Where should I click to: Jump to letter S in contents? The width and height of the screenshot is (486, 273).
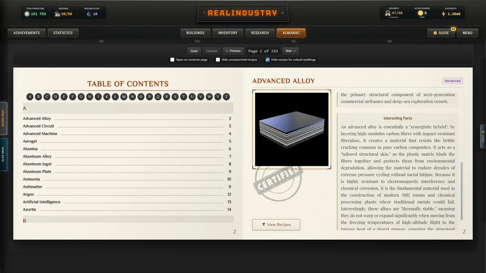click(x=175, y=97)
